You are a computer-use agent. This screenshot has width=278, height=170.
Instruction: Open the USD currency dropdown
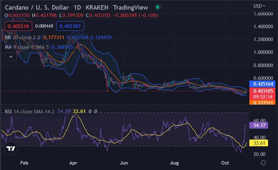(259, 6)
